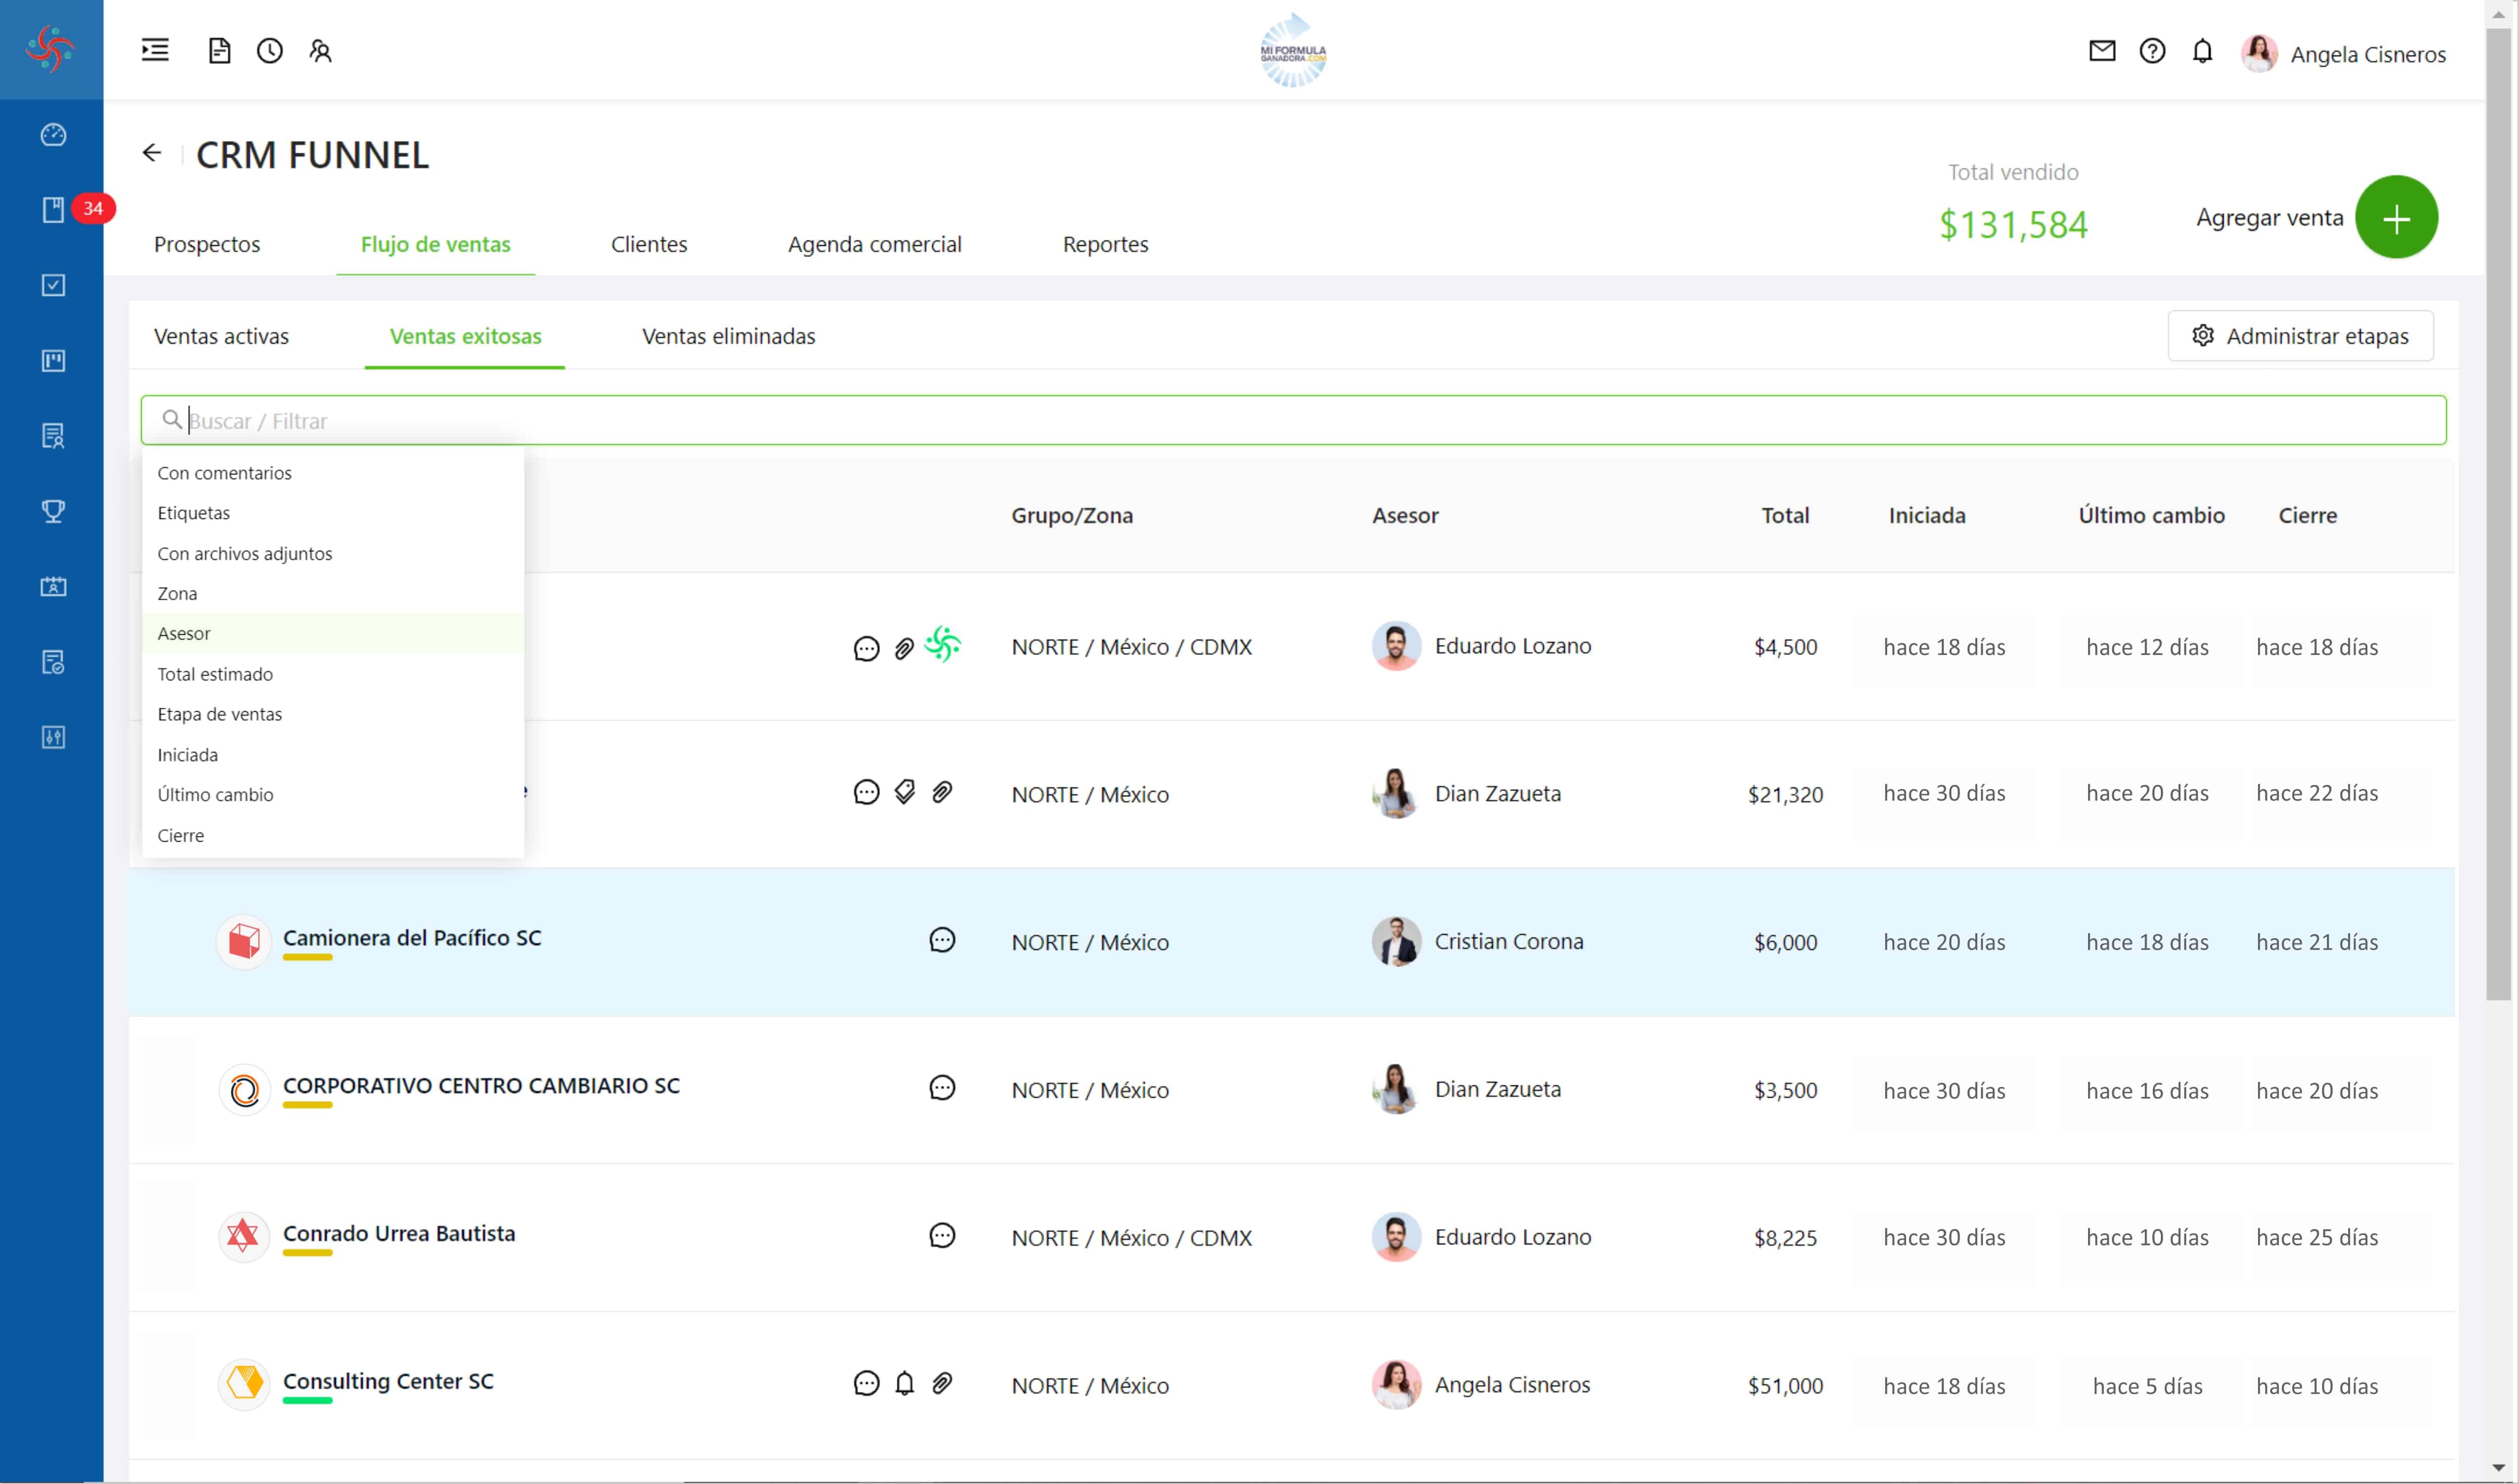Open the checkbox tasks sidebar icon
The height and width of the screenshot is (1484, 2519).
click(x=53, y=285)
